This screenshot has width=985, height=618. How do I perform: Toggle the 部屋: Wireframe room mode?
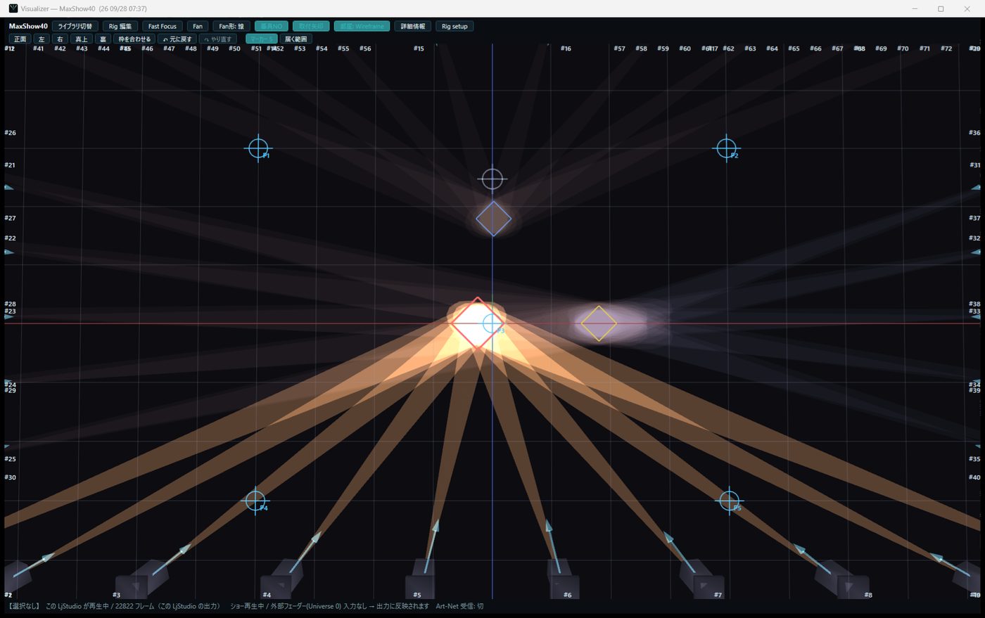click(362, 26)
